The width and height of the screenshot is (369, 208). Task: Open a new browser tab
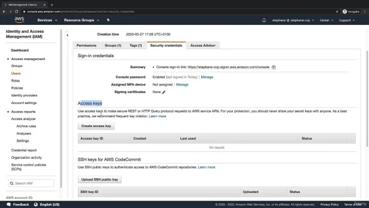(52, 5)
